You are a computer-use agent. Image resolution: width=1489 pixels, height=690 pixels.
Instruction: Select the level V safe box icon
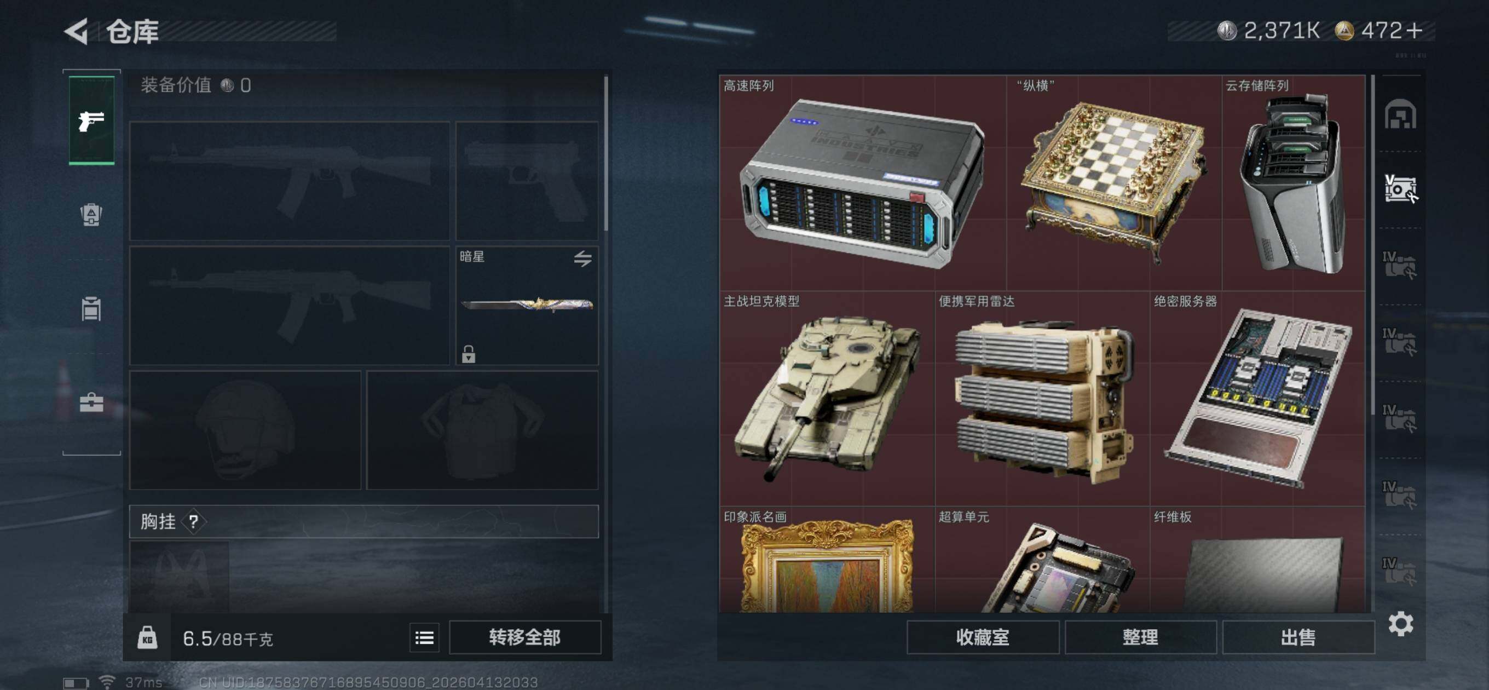[1401, 188]
